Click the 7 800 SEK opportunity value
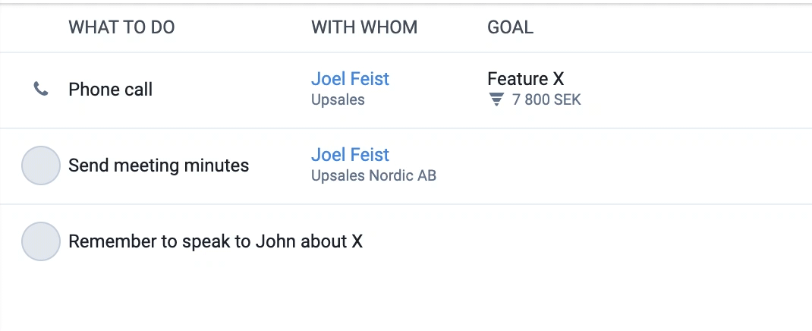 (x=547, y=99)
